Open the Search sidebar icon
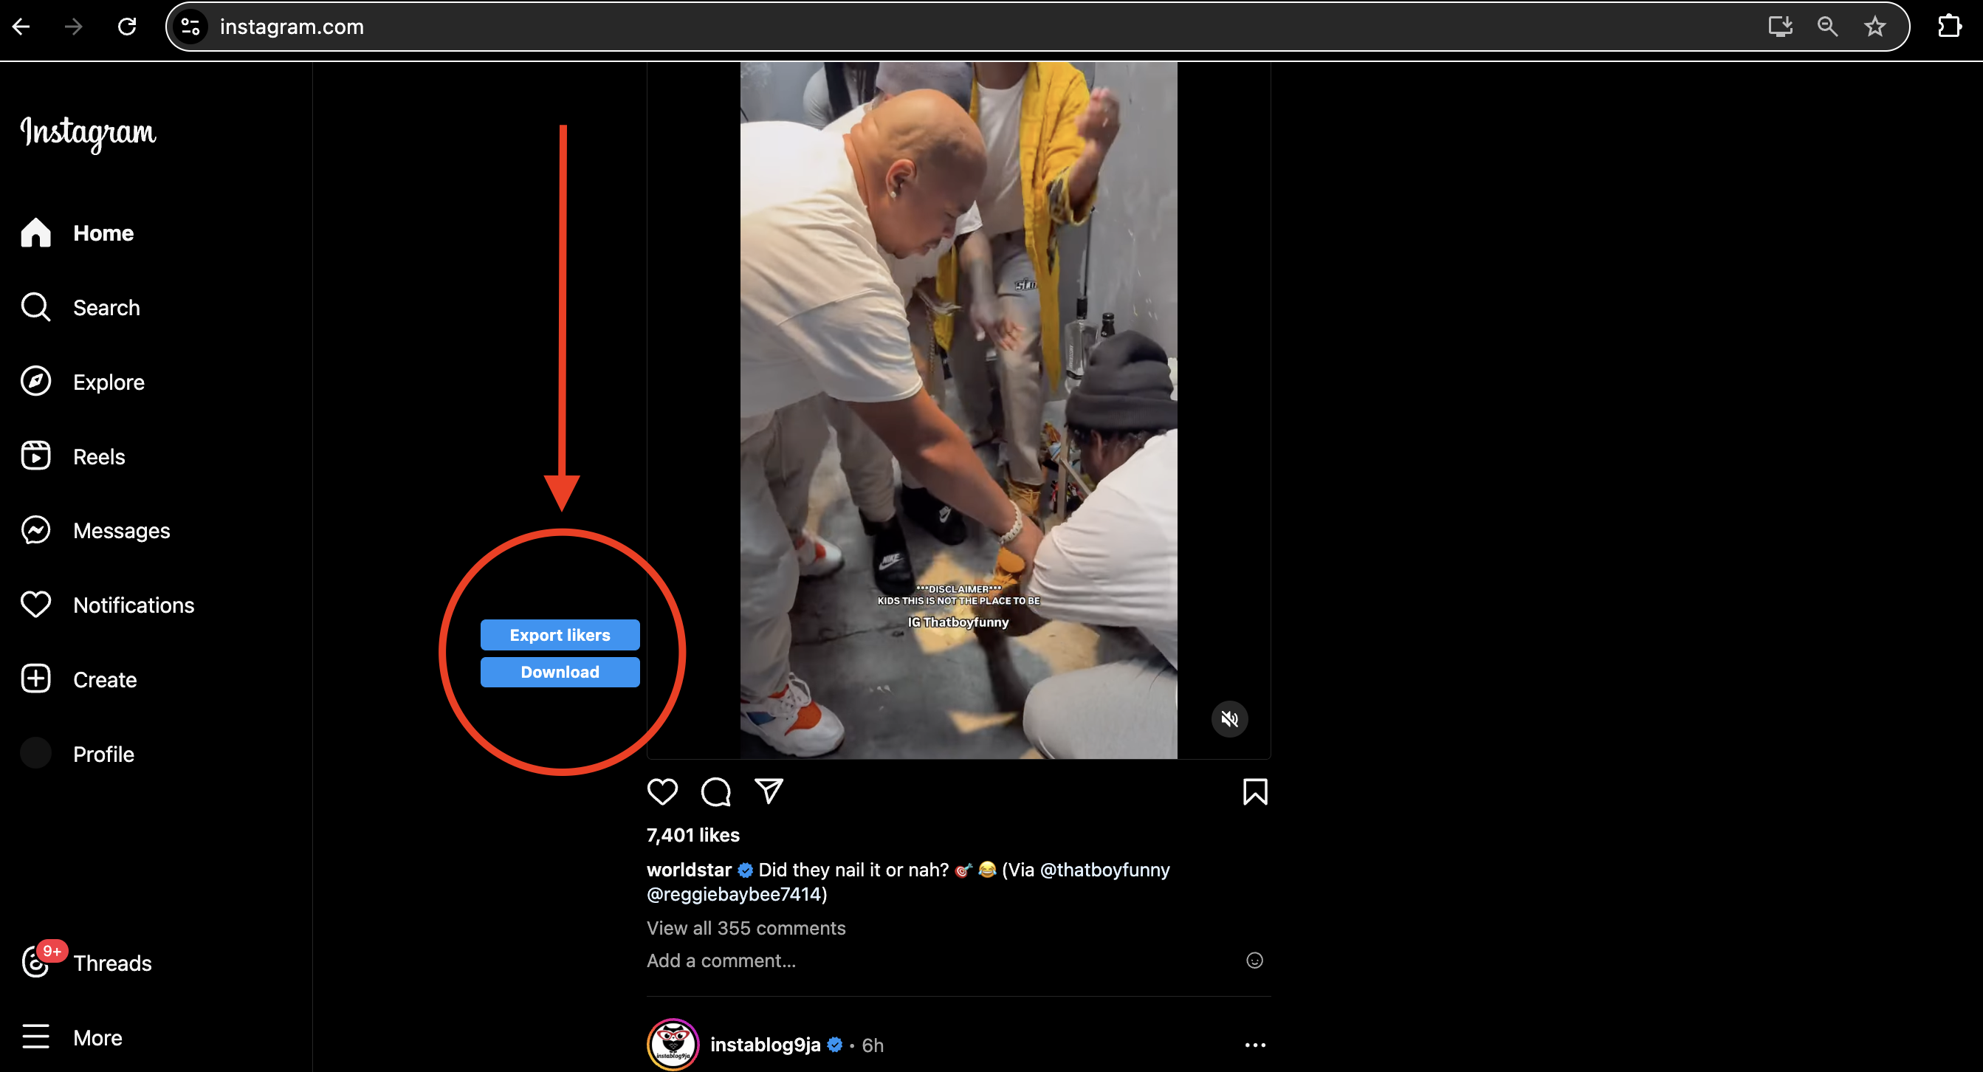The image size is (1983, 1072). [x=35, y=308]
